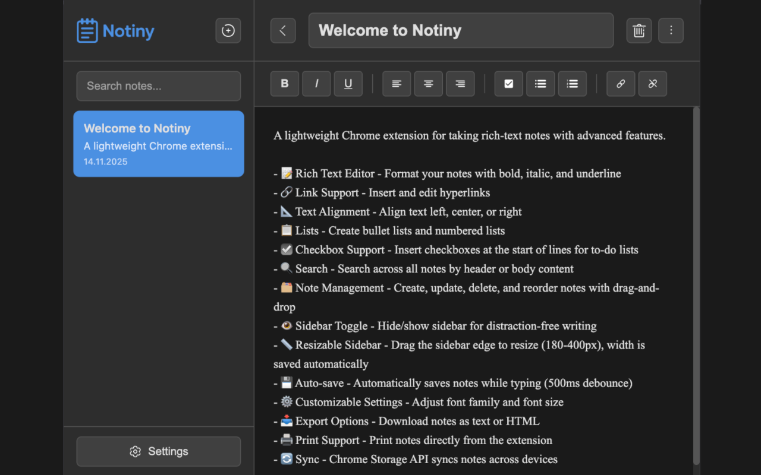
Task: Click the 'Note Management' line
Action: click(x=466, y=297)
